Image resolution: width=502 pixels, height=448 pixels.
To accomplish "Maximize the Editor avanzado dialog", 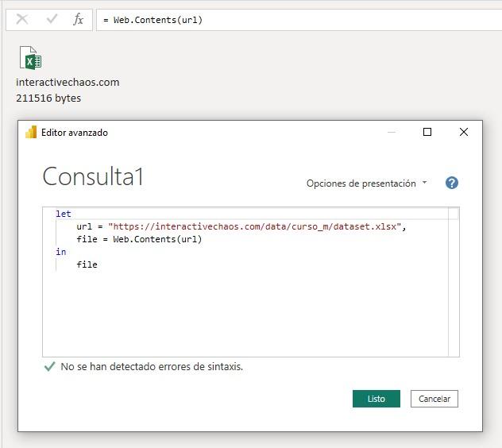I will coord(427,132).
